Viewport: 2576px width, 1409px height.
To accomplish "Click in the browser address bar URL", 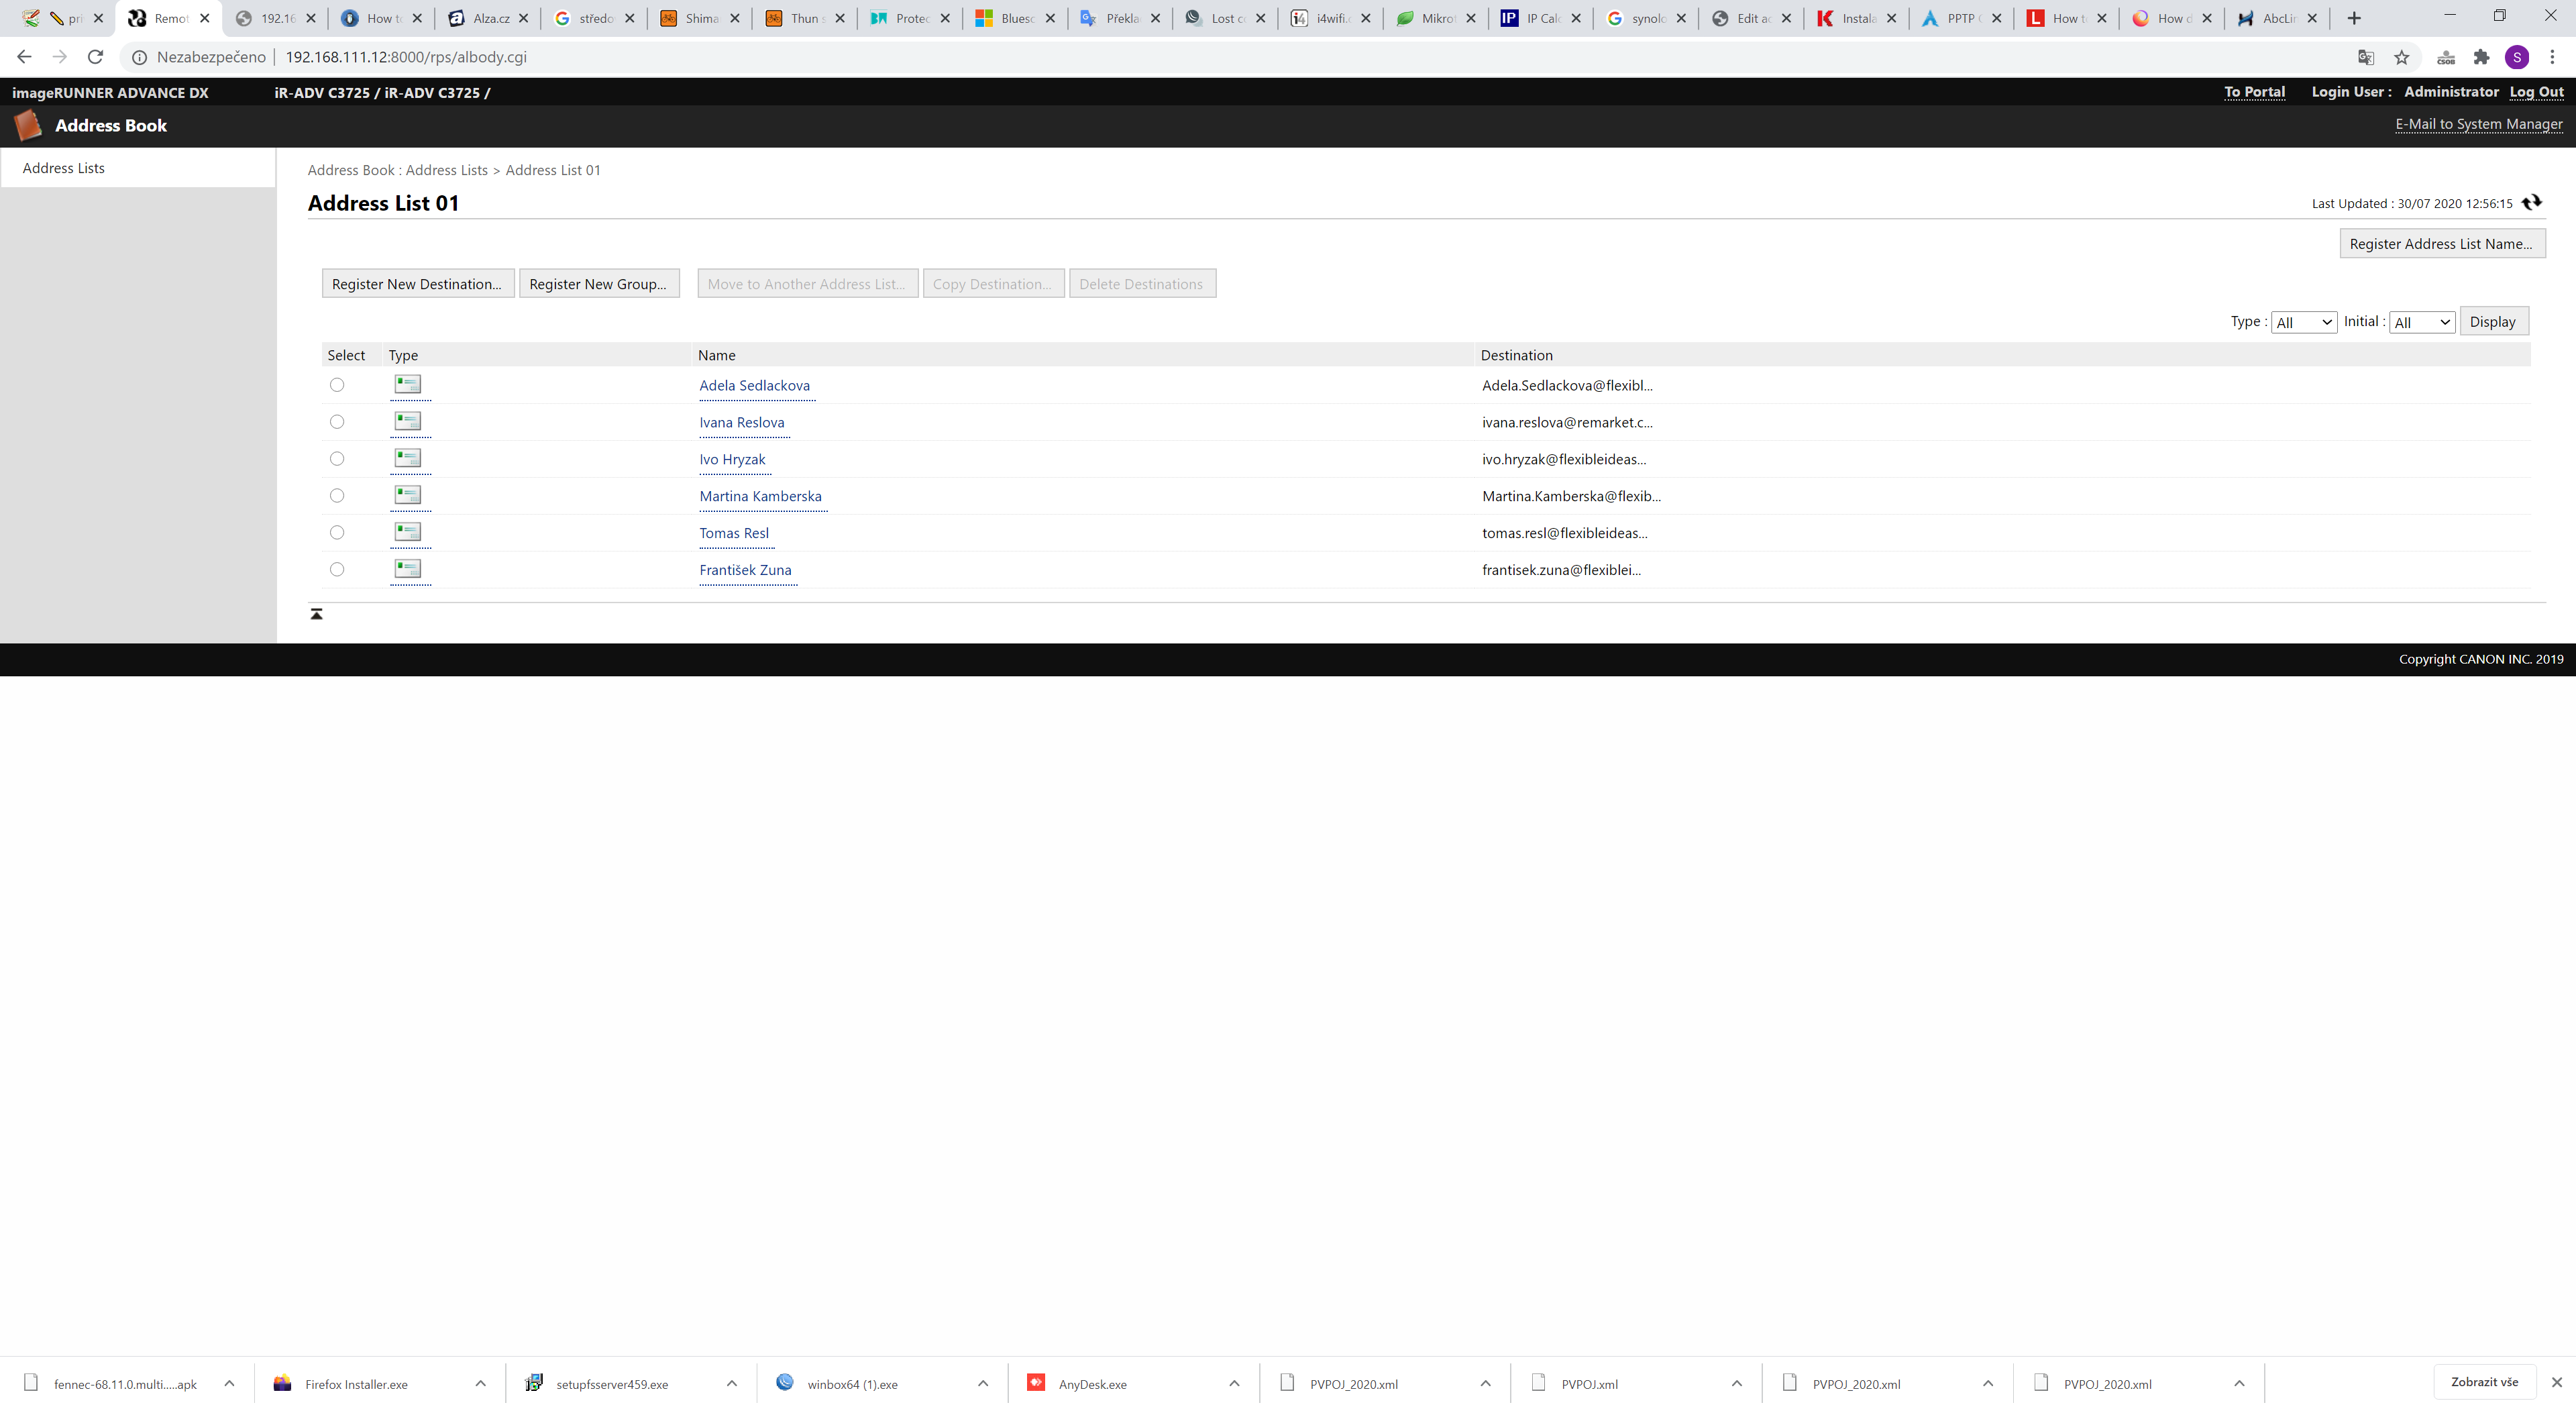I will pyautogui.click(x=406, y=57).
